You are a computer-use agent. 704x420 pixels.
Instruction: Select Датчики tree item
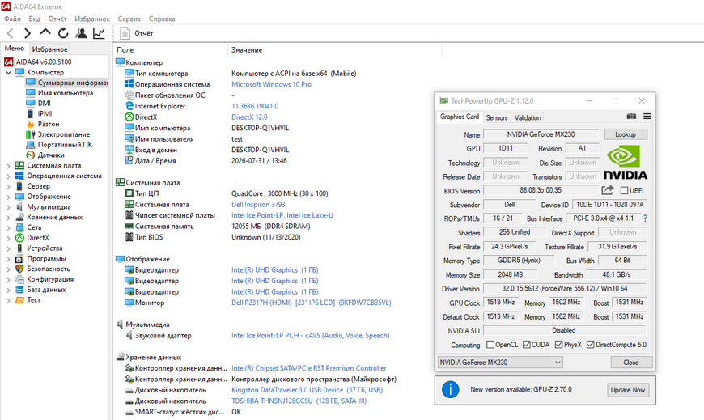45,155
